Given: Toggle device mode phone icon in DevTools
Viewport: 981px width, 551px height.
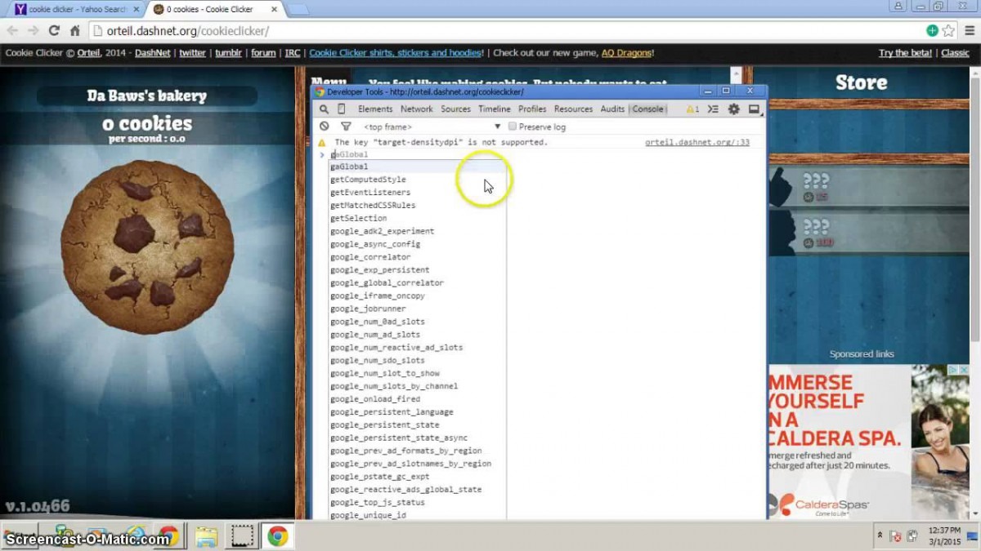Looking at the screenshot, I should click(x=341, y=109).
